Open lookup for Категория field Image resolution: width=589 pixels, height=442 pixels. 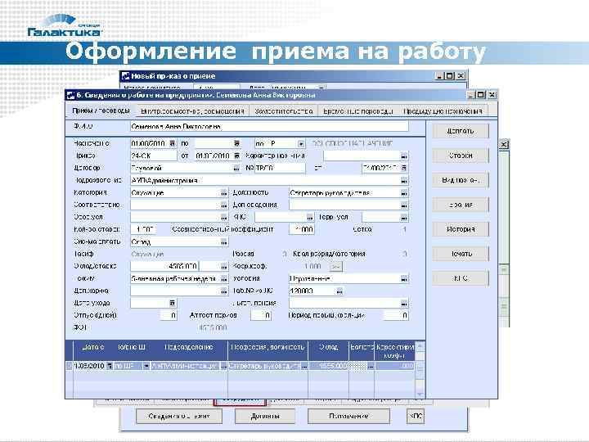pyautogui.click(x=224, y=193)
